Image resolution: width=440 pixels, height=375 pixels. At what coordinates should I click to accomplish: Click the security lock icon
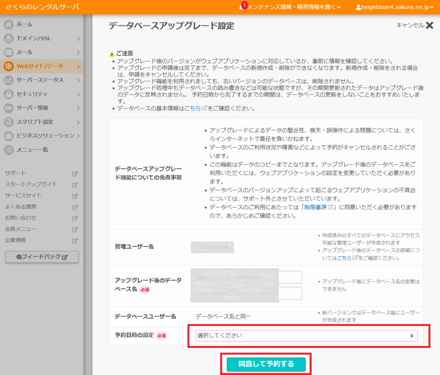9,94
